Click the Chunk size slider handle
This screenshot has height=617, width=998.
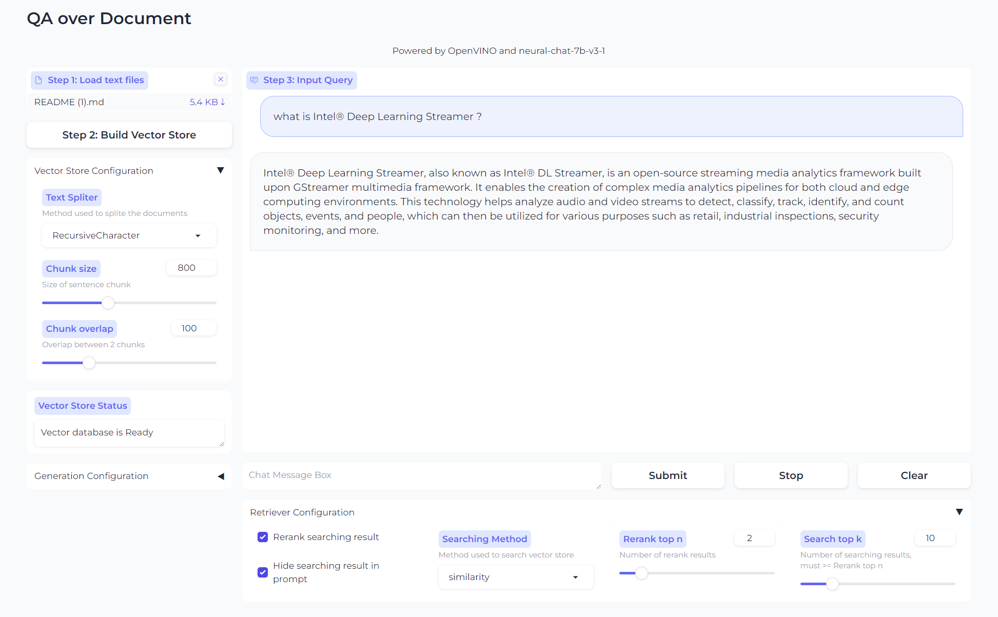[x=108, y=303]
